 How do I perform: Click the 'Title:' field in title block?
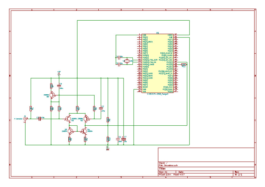(162, 169)
